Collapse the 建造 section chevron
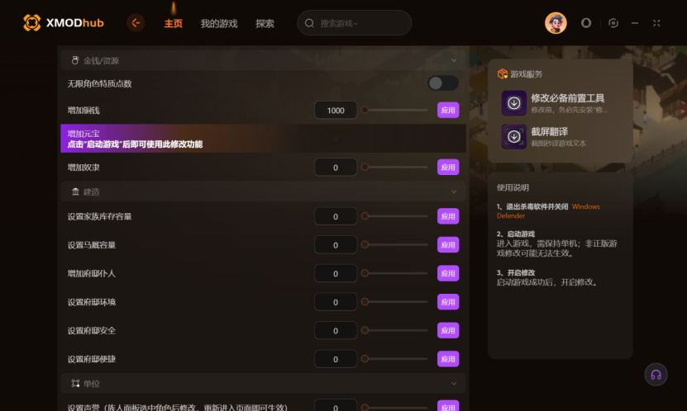The image size is (687, 411). point(454,191)
